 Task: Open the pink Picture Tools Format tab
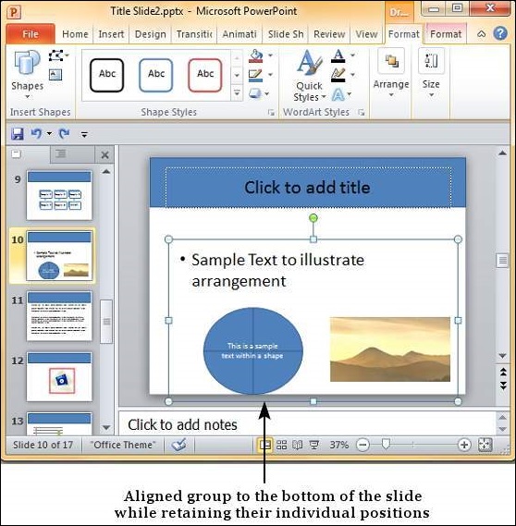pyautogui.click(x=446, y=34)
